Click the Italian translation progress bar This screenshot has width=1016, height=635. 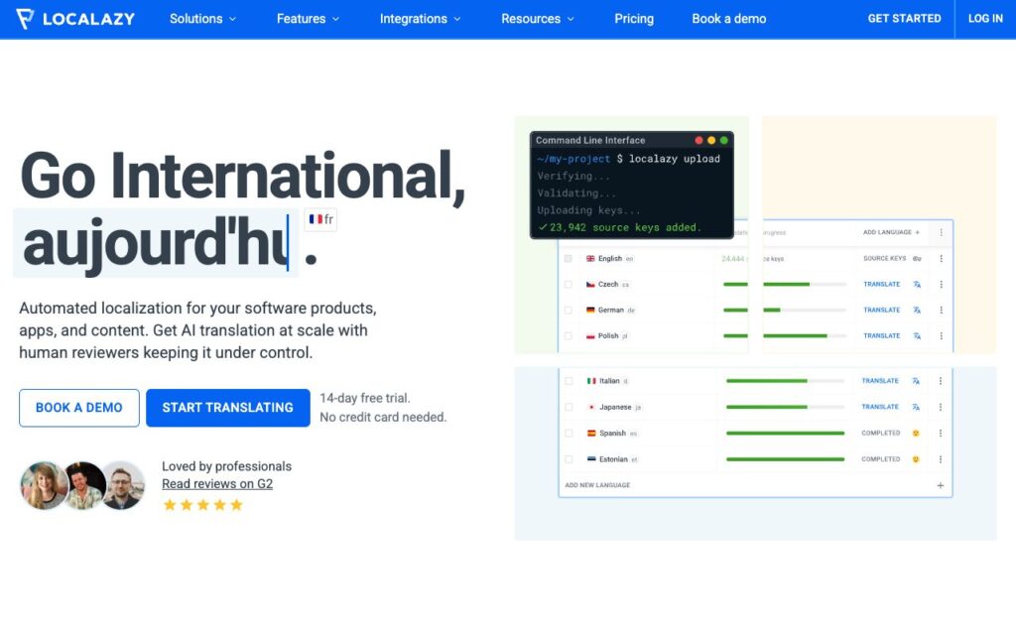786,381
